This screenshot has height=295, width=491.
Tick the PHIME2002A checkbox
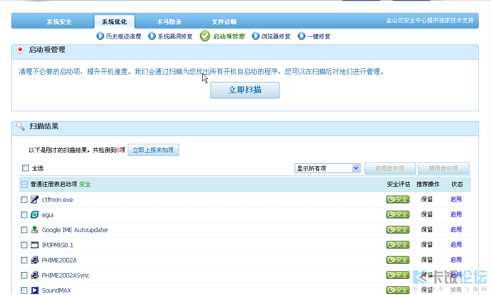pos(24,260)
